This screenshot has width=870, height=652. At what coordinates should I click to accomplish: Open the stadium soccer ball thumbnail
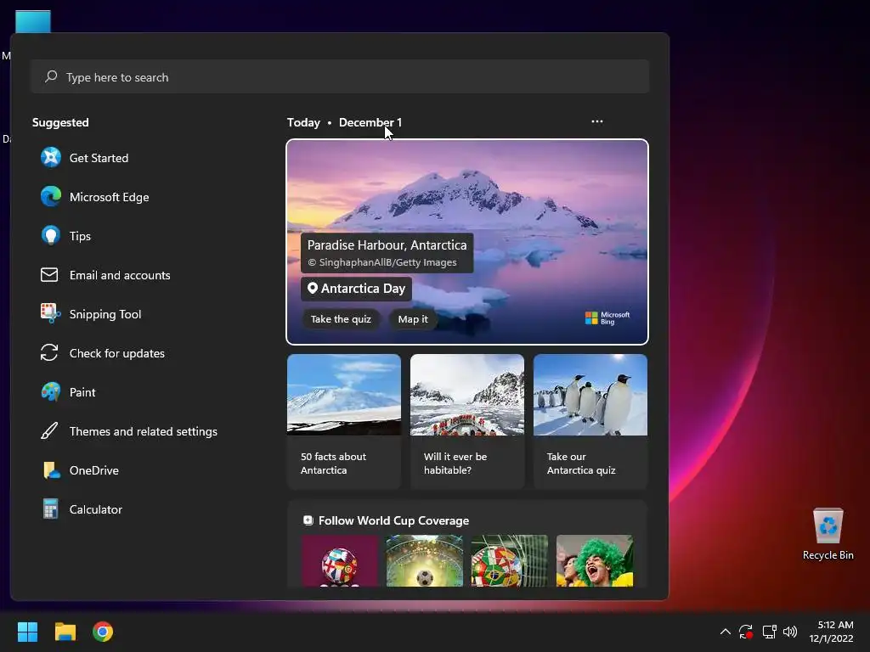[x=425, y=560]
